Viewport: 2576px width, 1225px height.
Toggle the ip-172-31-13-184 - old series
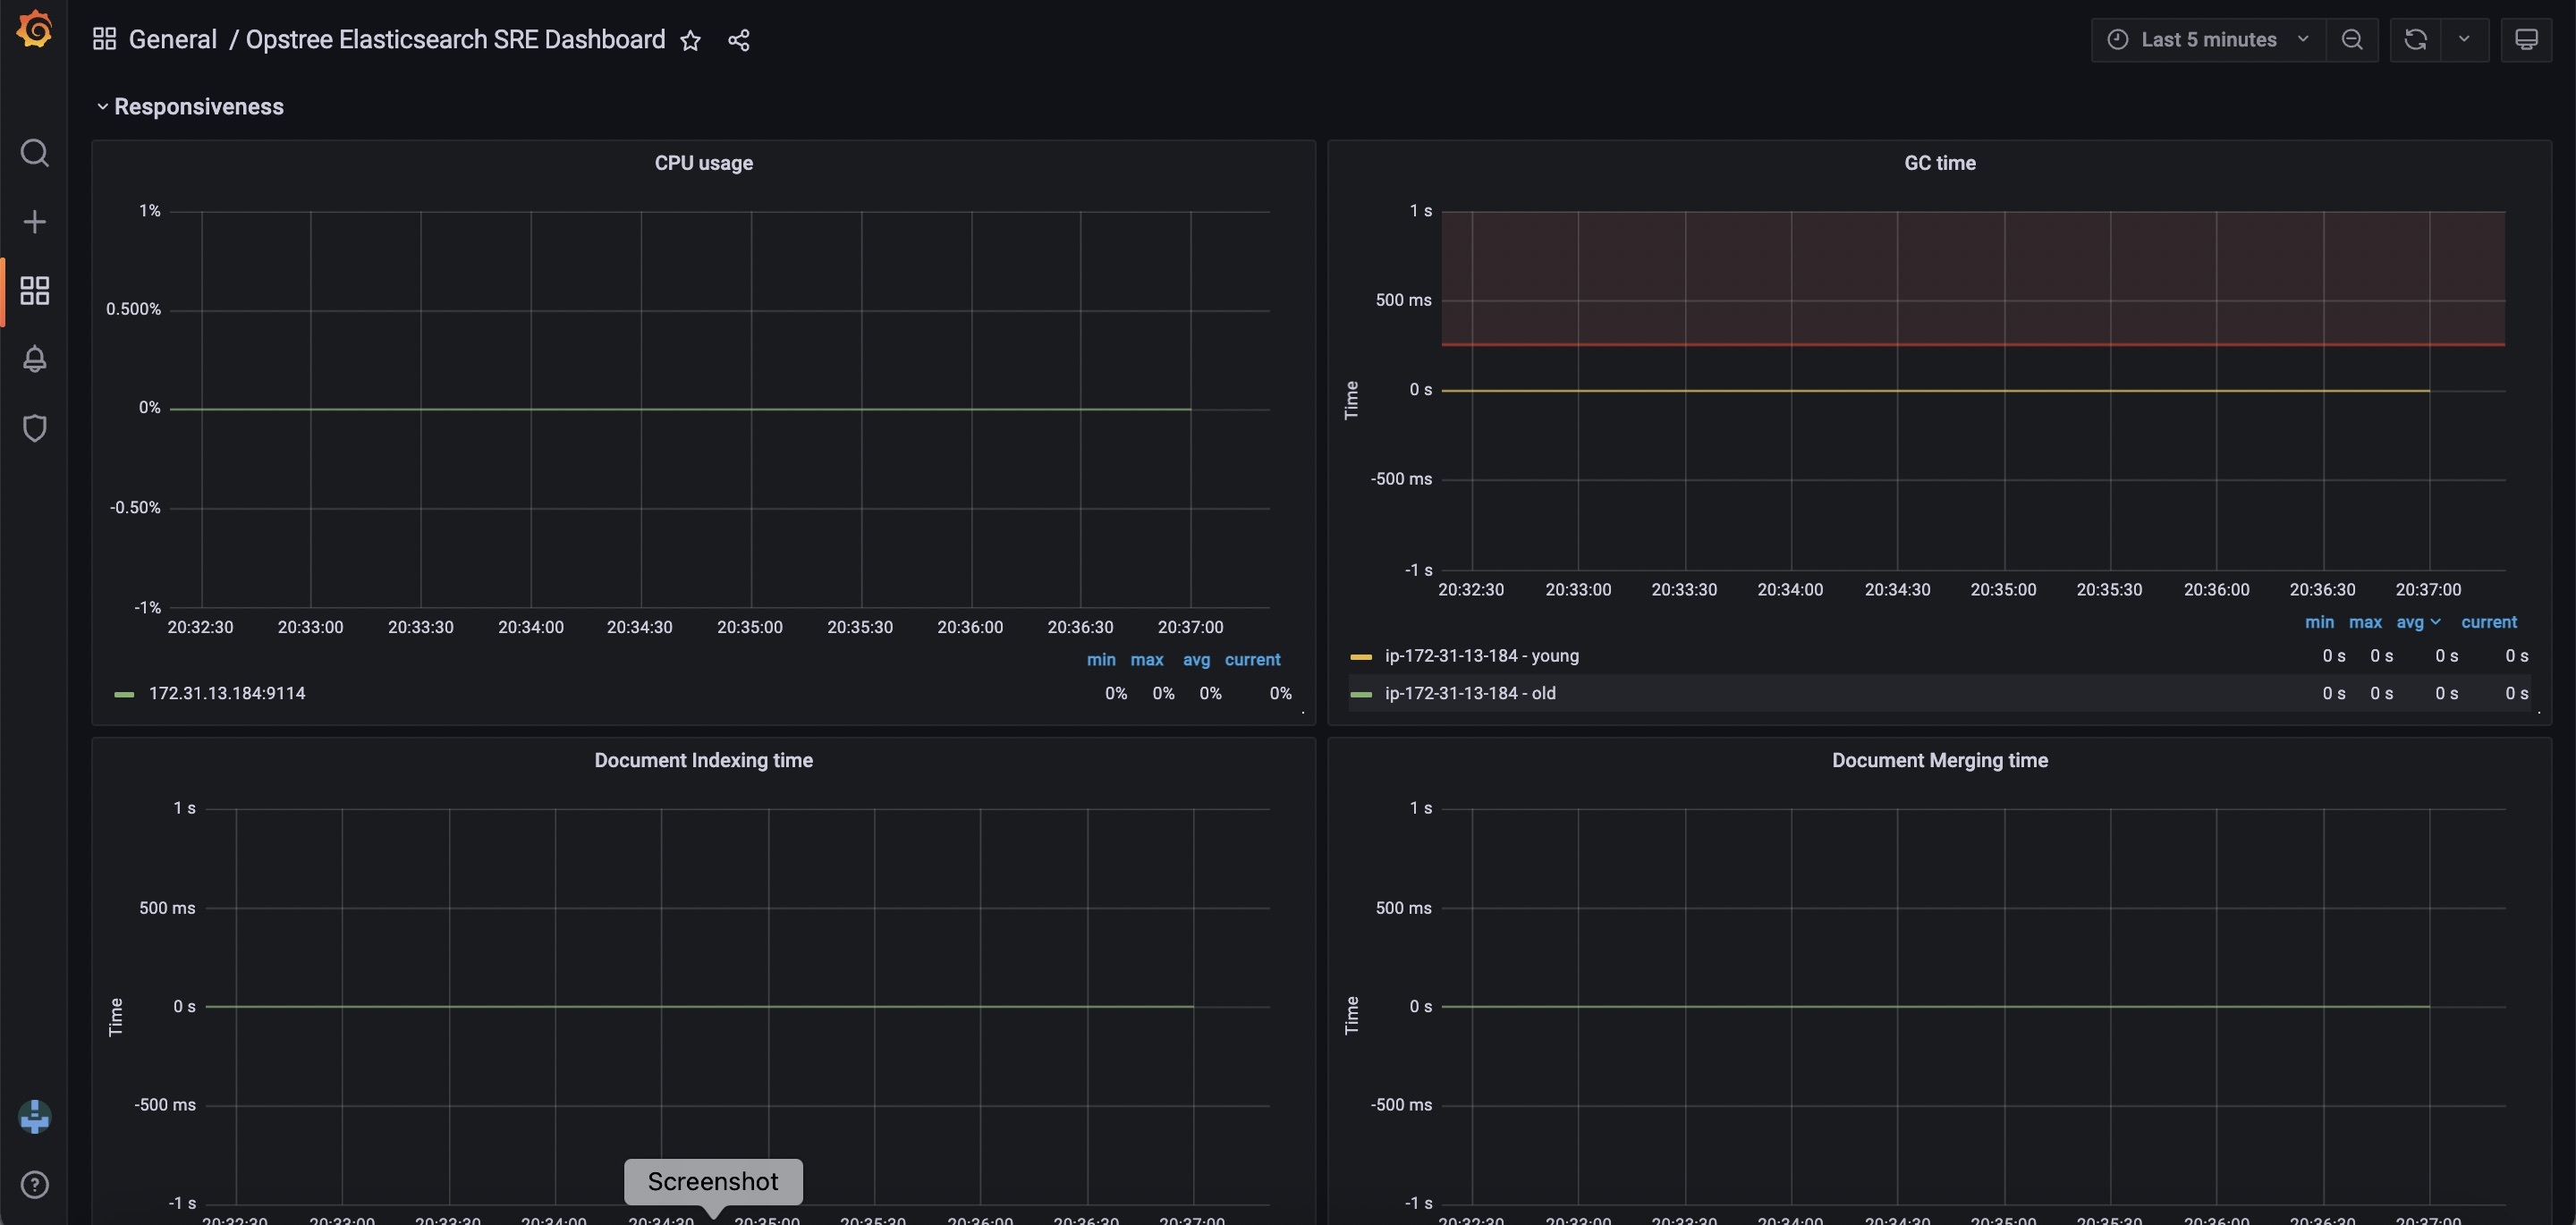pyautogui.click(x=1469, y=693)
